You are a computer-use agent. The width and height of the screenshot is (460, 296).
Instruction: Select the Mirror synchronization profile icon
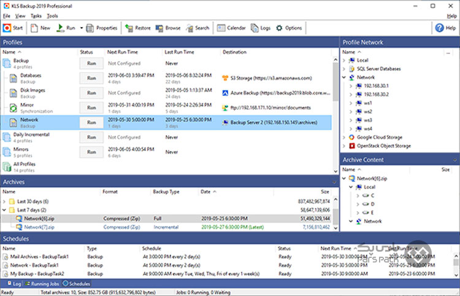(13, 107)
